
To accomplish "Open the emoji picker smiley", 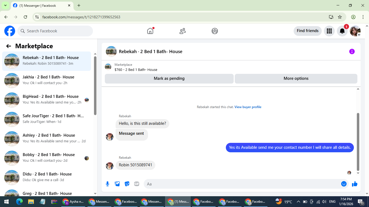I will (344, 184).
